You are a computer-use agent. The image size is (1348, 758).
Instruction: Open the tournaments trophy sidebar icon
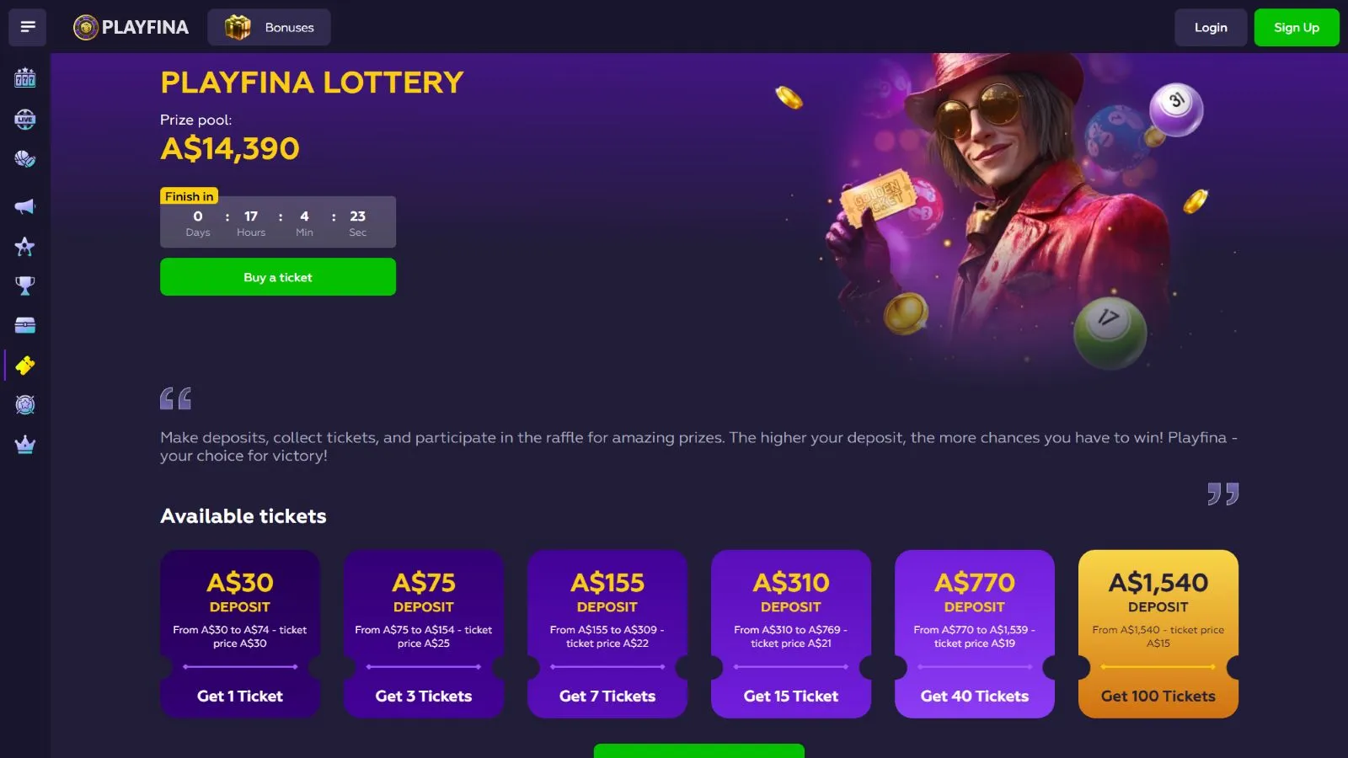25,286
